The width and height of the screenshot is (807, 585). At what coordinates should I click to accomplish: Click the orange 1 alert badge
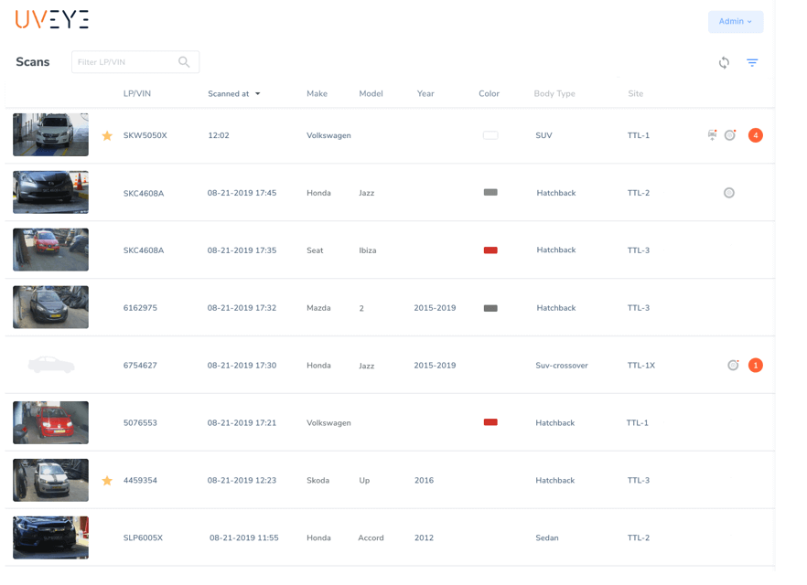[756, 365]
